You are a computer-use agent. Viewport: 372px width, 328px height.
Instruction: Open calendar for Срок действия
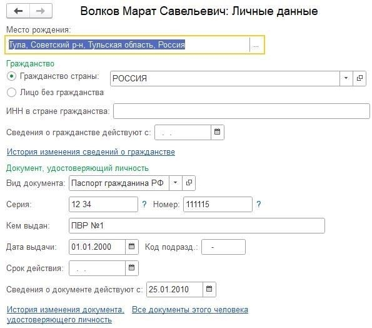click(132, 268)
